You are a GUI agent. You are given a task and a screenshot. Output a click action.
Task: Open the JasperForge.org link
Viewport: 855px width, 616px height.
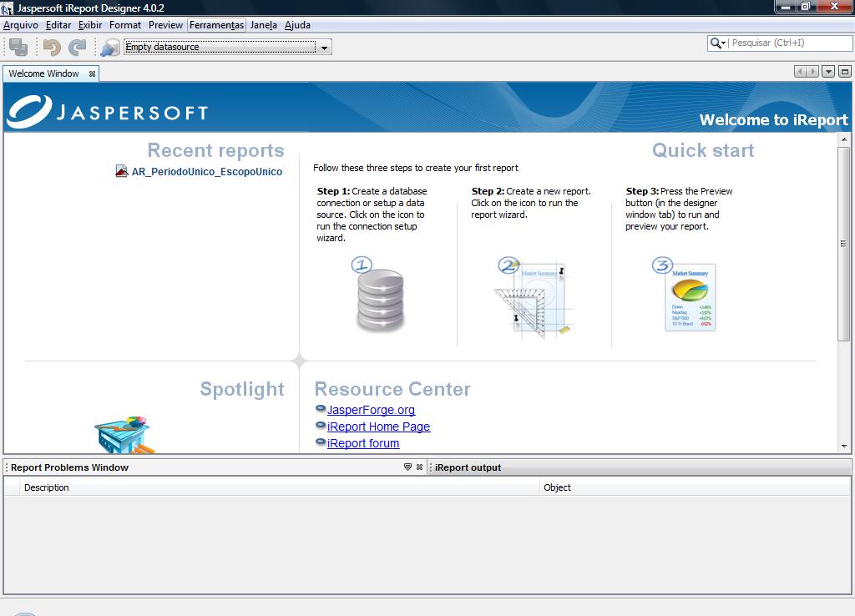tap(371, 410)
